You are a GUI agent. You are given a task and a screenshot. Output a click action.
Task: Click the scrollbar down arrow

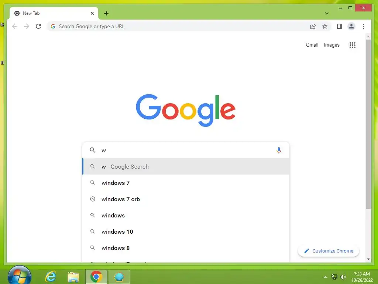368,259
